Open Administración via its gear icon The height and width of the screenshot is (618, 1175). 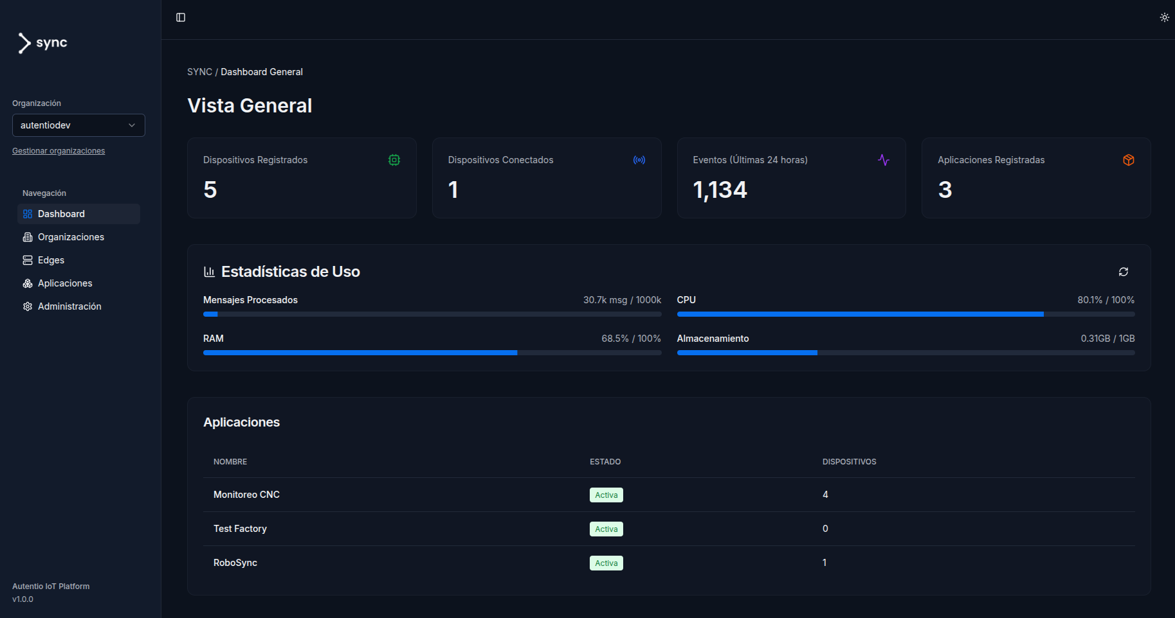[x=27, y=306]
